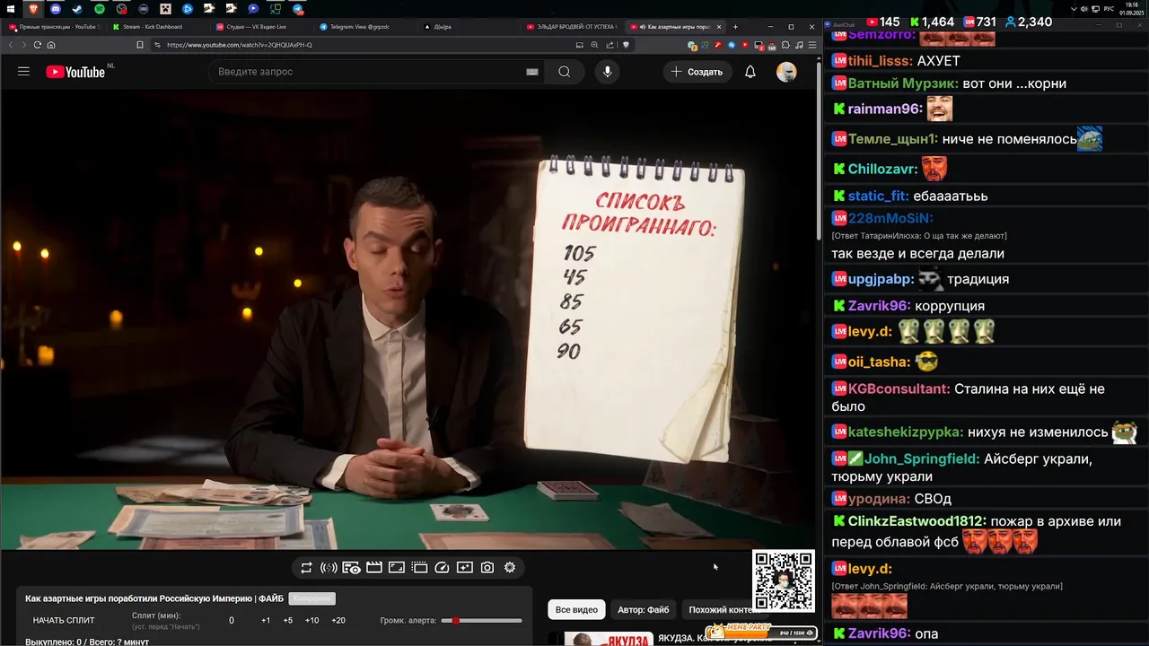The image size is (1149, 646).
Task: Adjust the alert volume slider
Action: (x=481, y=620)
